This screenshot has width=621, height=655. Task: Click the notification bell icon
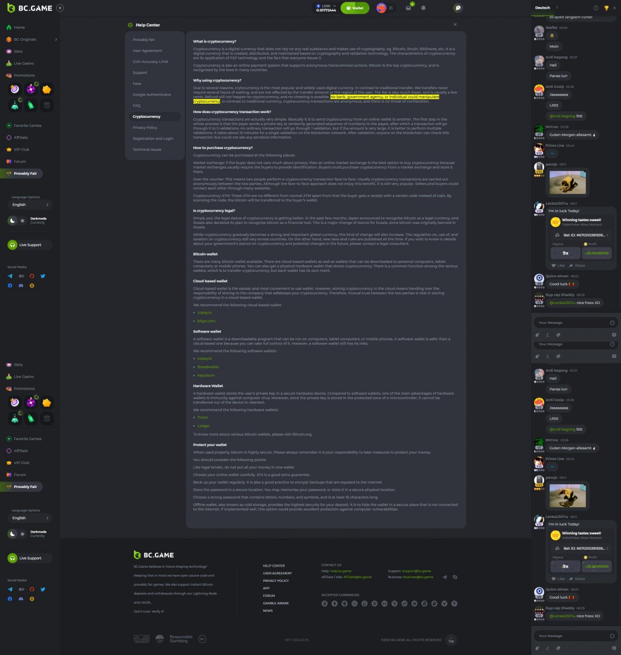pos(424,8)
